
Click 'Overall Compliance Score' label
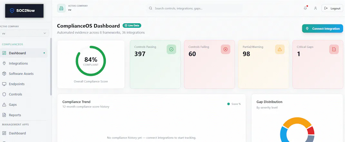(91, 81)
